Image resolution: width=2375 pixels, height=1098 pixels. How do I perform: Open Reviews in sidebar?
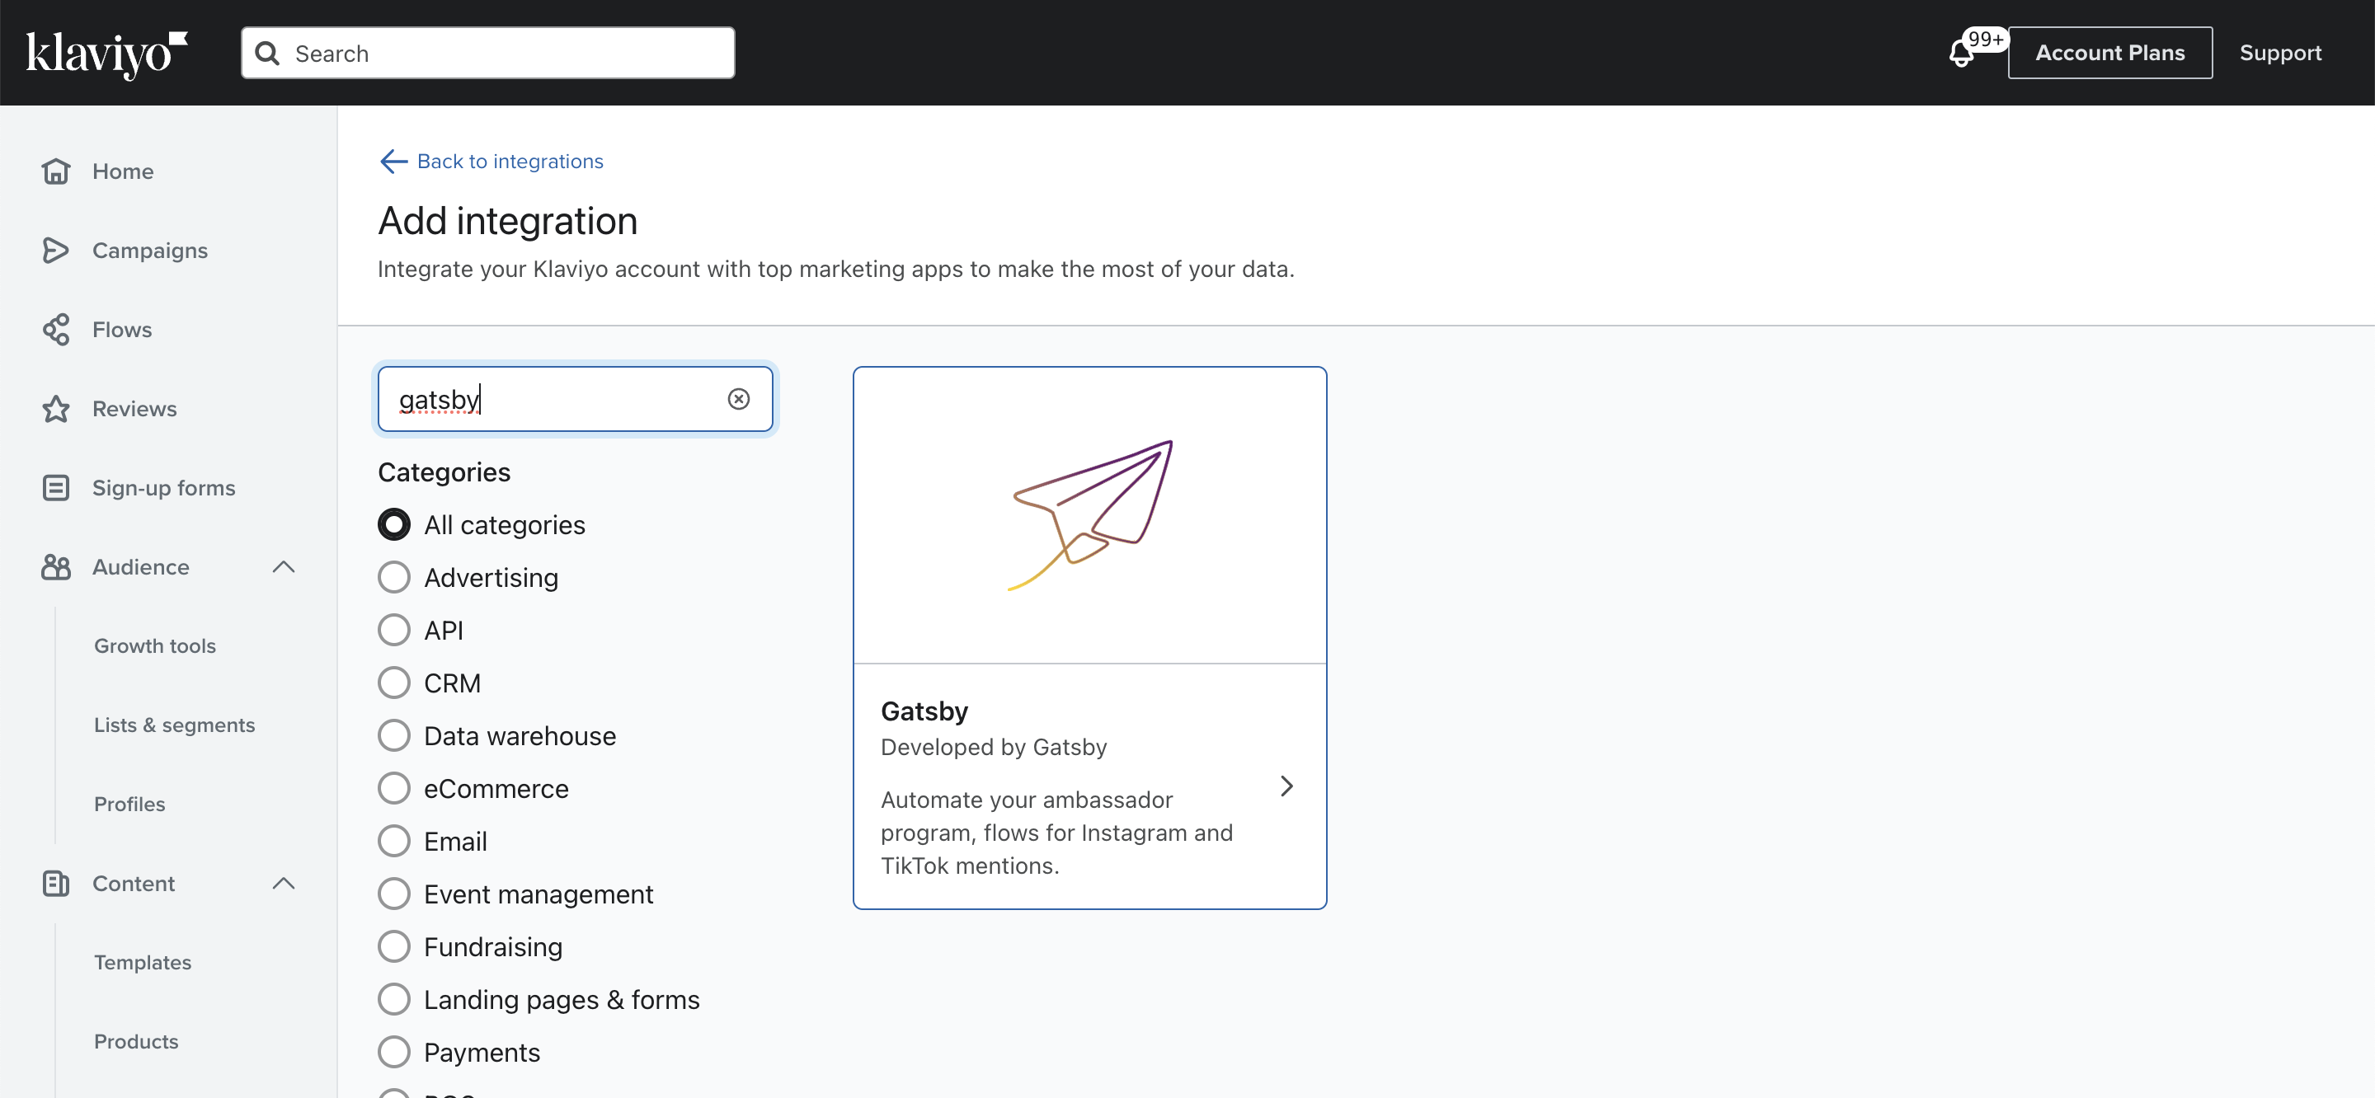pos(134,410)
